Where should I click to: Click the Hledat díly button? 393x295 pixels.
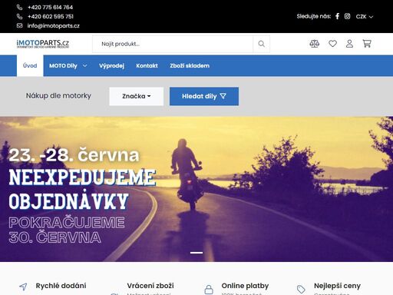[x=204, y=96]
